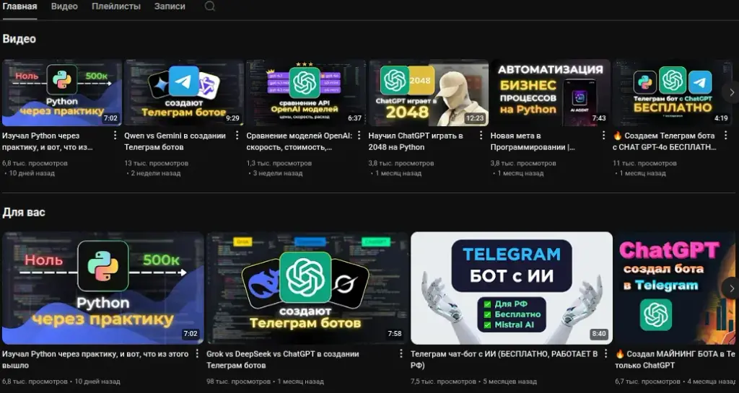Viewport: 739px width, 393px height.
Task: Open title 'Изучал Python через практику' in Видео row
Action: pyautogui.click(x=47, y=141)
